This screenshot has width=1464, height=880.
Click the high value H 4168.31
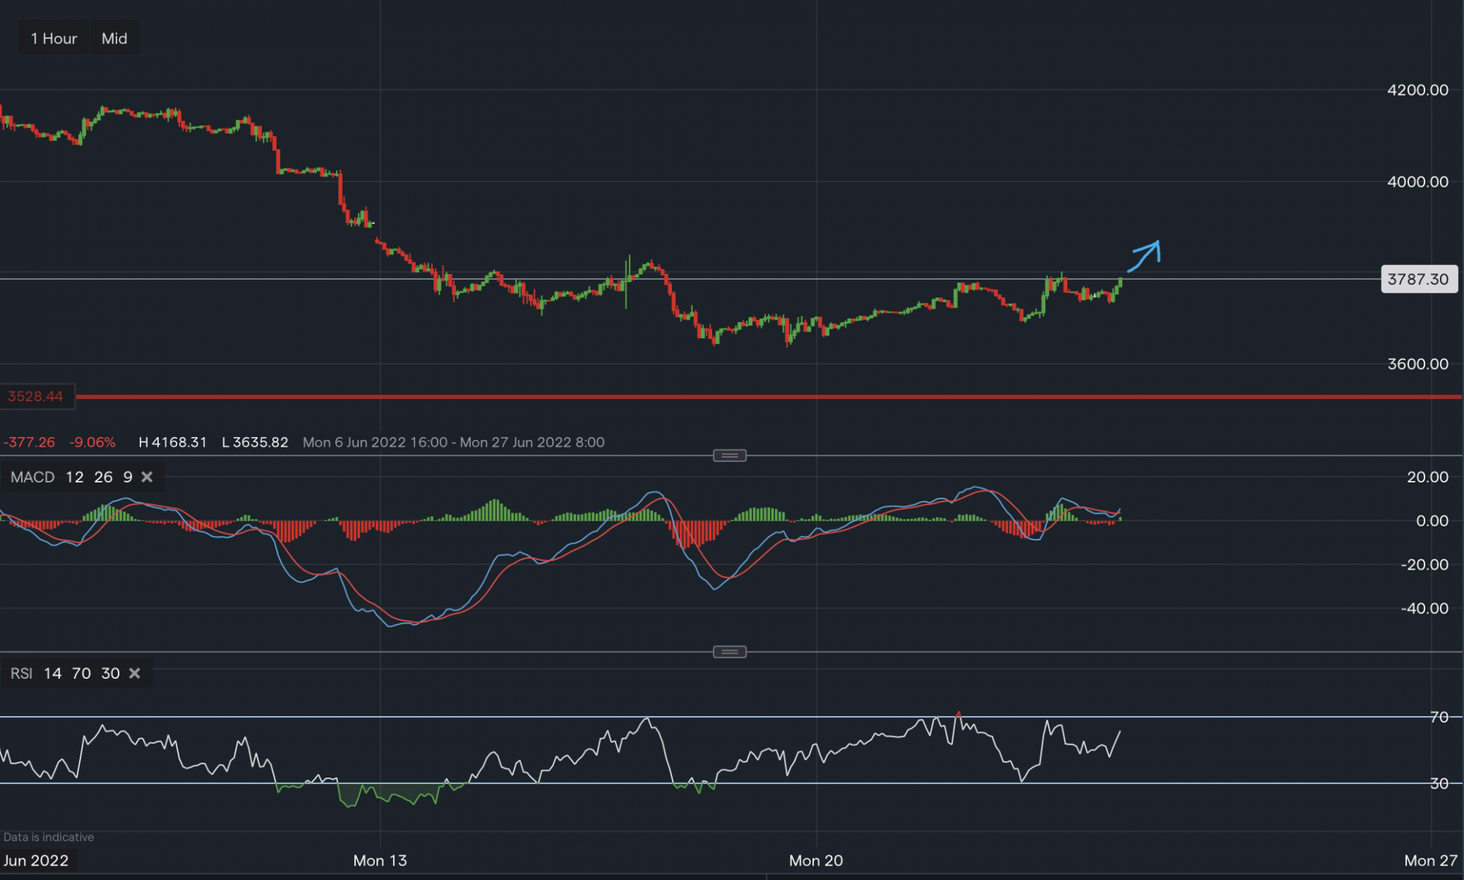pos(173,442)
